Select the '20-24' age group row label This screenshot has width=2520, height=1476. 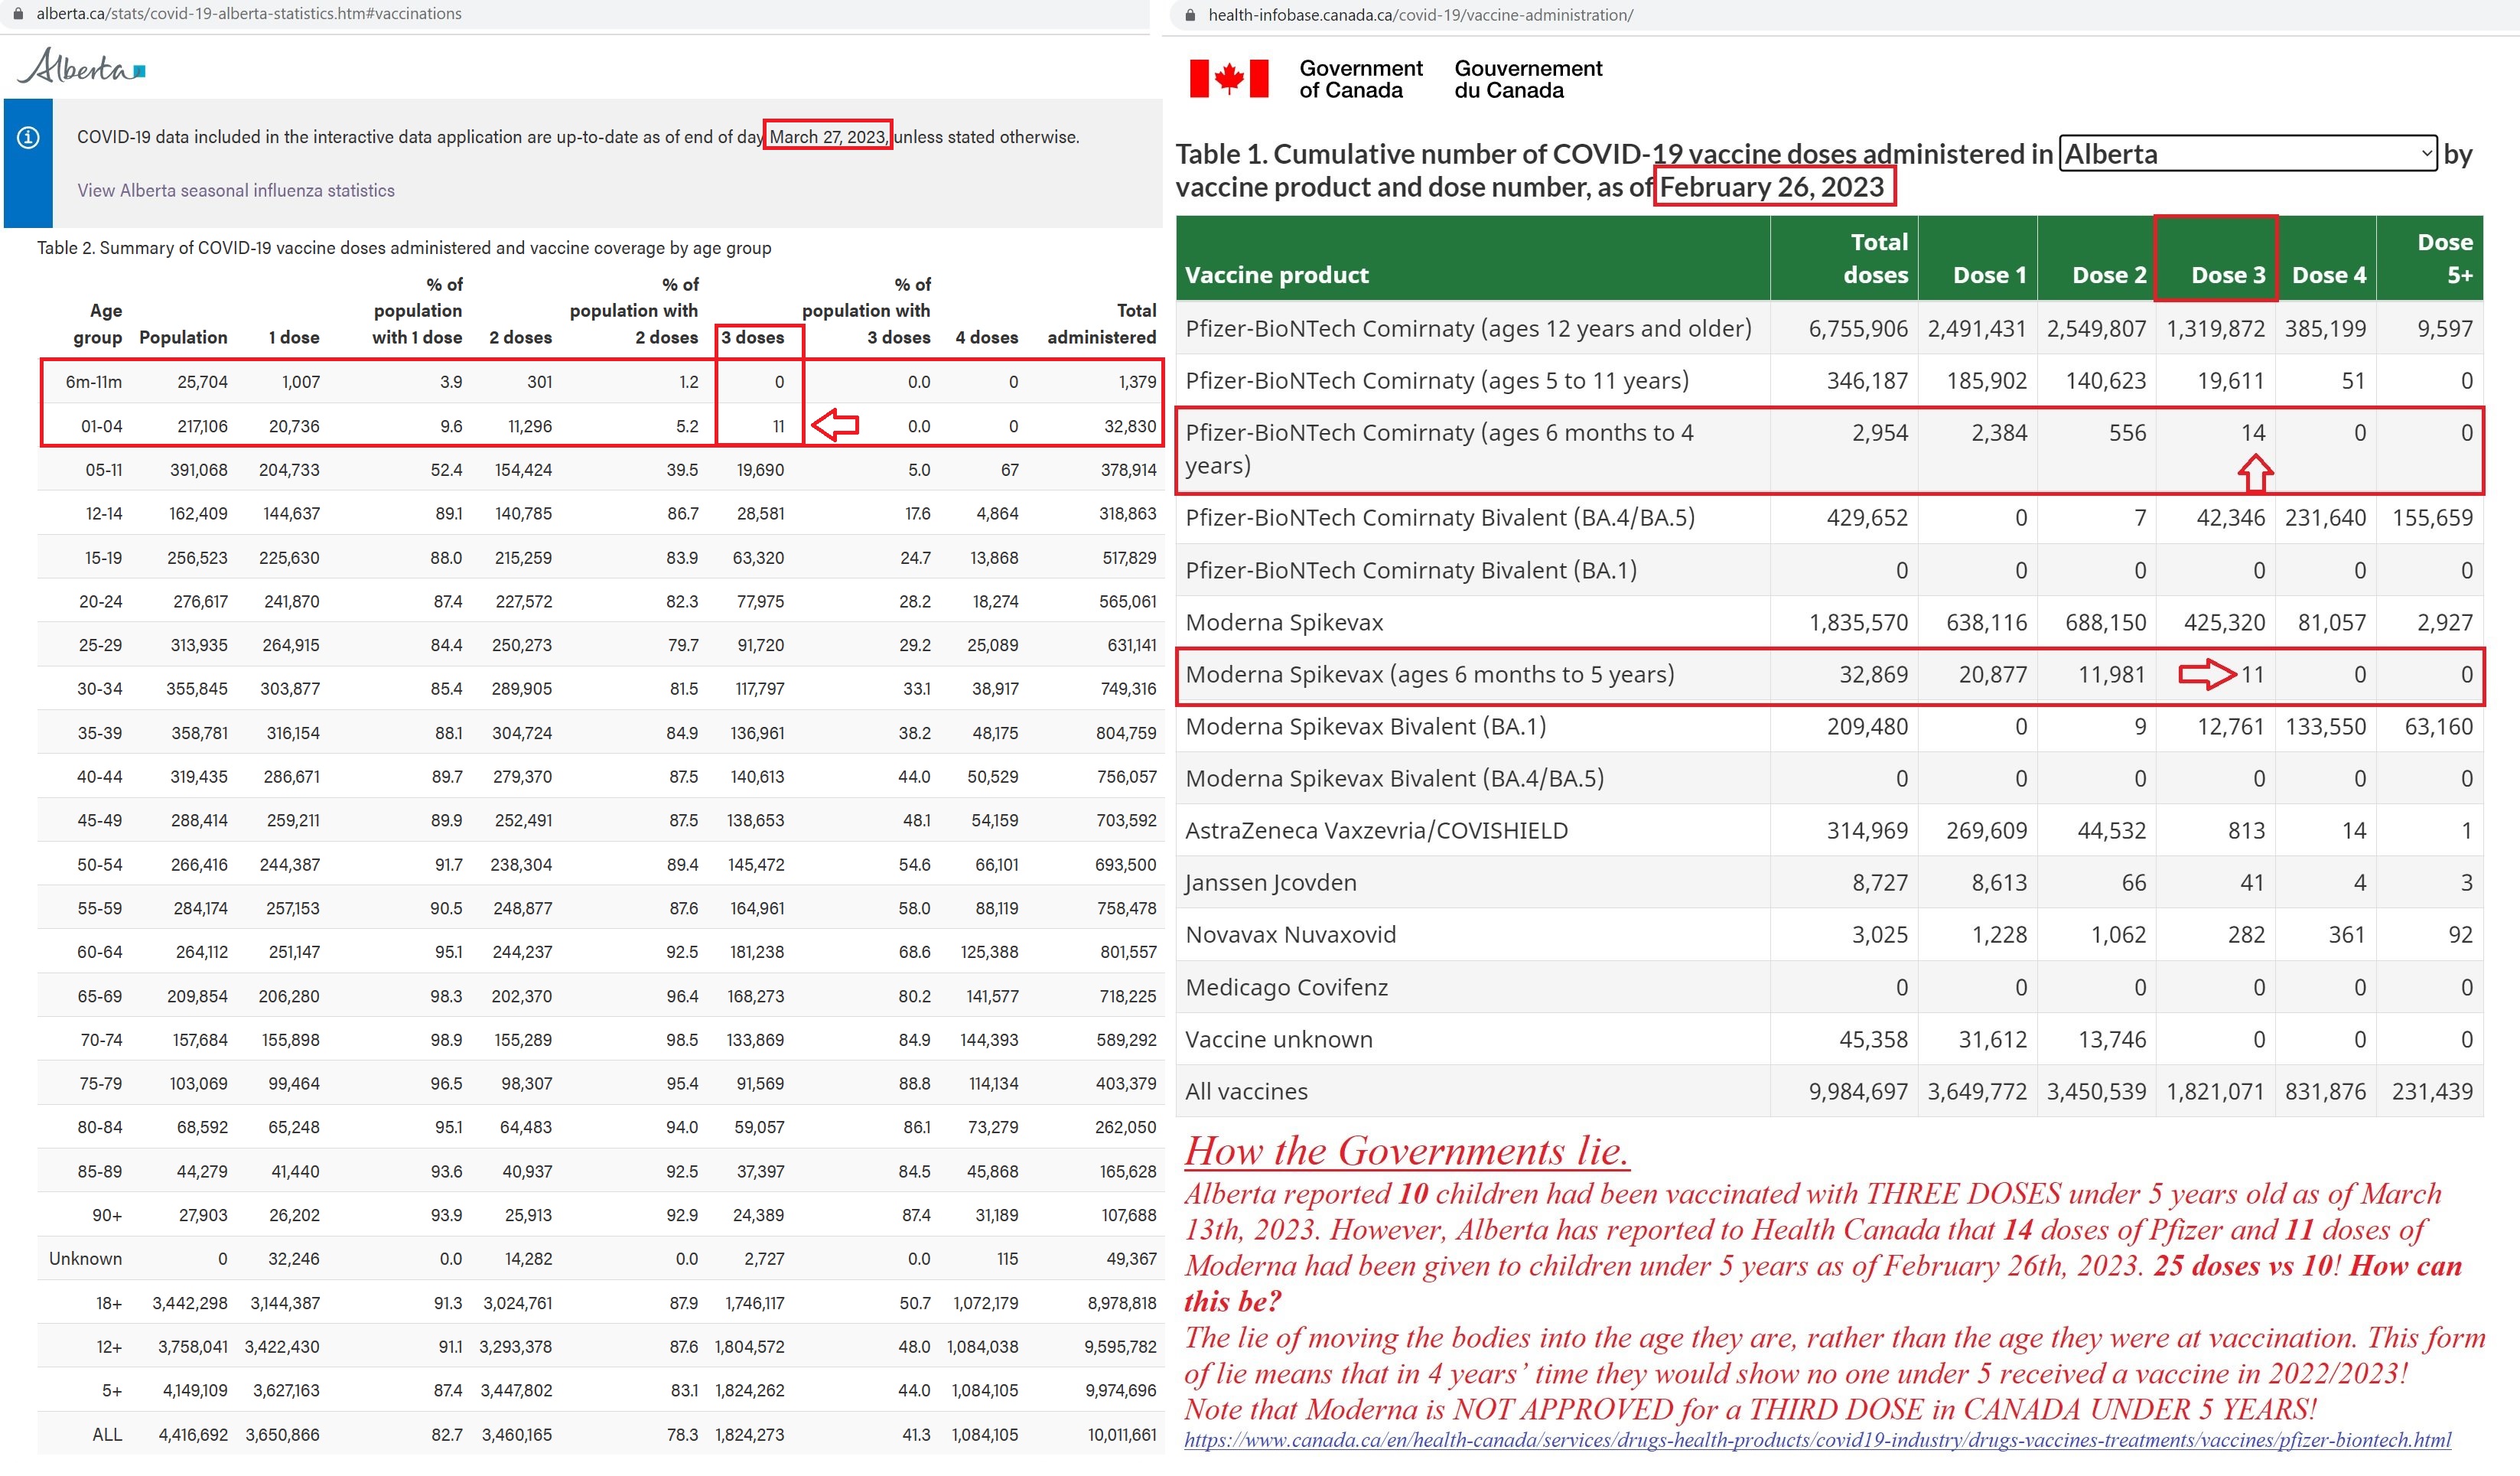click(x=101, y=602)
